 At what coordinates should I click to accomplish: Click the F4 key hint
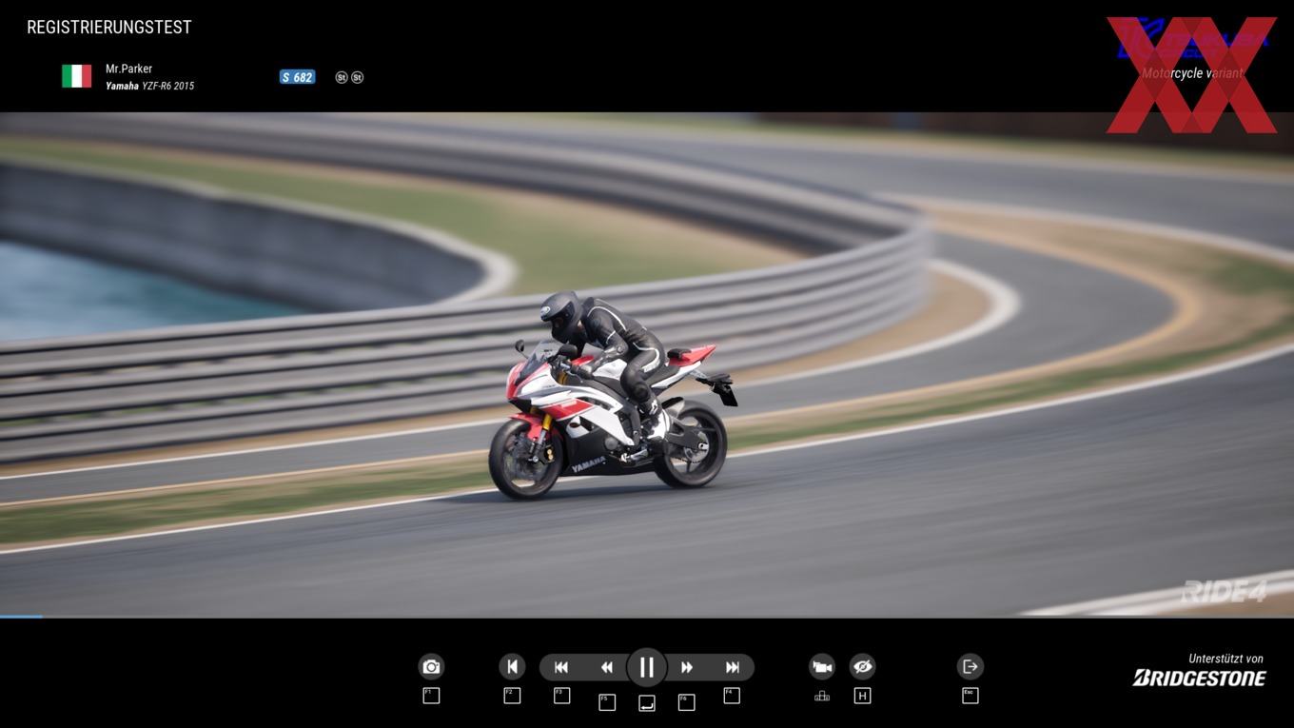point(732,696)
